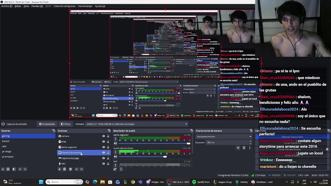
Task: Undock the Transiciones de escena panel
Action: pyautogui.click(x=251, y=131)
